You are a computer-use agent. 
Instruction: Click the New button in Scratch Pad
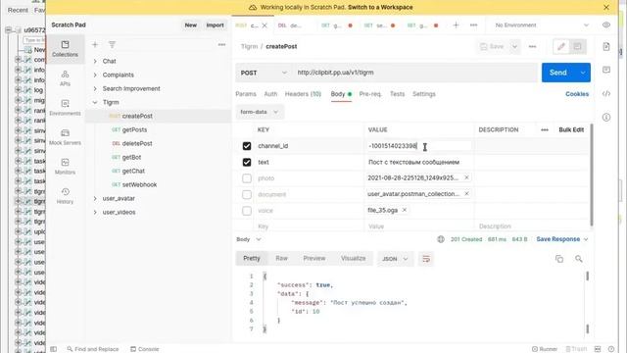pos(190,25)
